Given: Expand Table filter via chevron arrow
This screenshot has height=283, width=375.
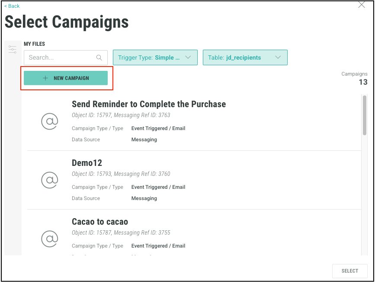Looking at the screenshot, I should click(278, 57).
